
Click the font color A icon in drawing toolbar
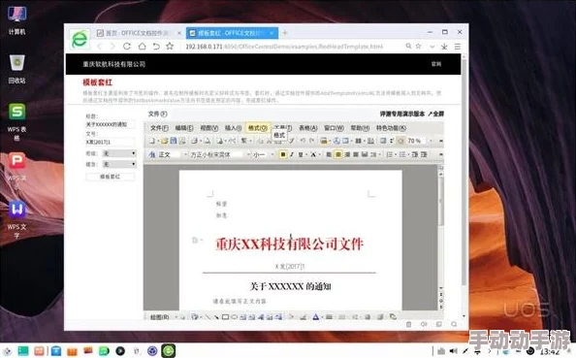point(315,317)
